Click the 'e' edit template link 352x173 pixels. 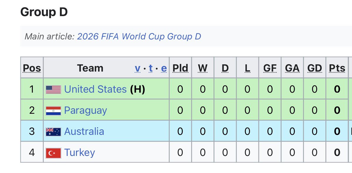coord(164,68)
